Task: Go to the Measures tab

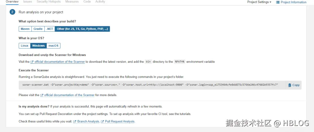Action: (x=72, y=2)
